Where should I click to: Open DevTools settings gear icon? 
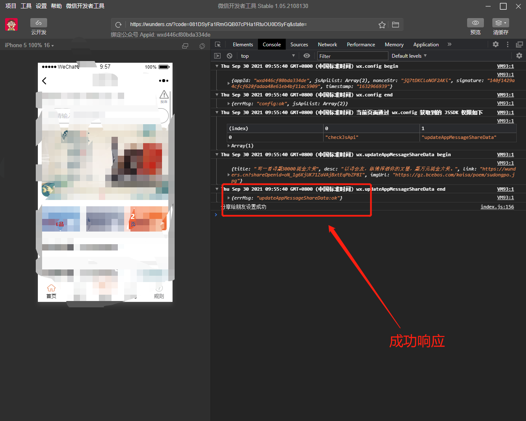496,44
